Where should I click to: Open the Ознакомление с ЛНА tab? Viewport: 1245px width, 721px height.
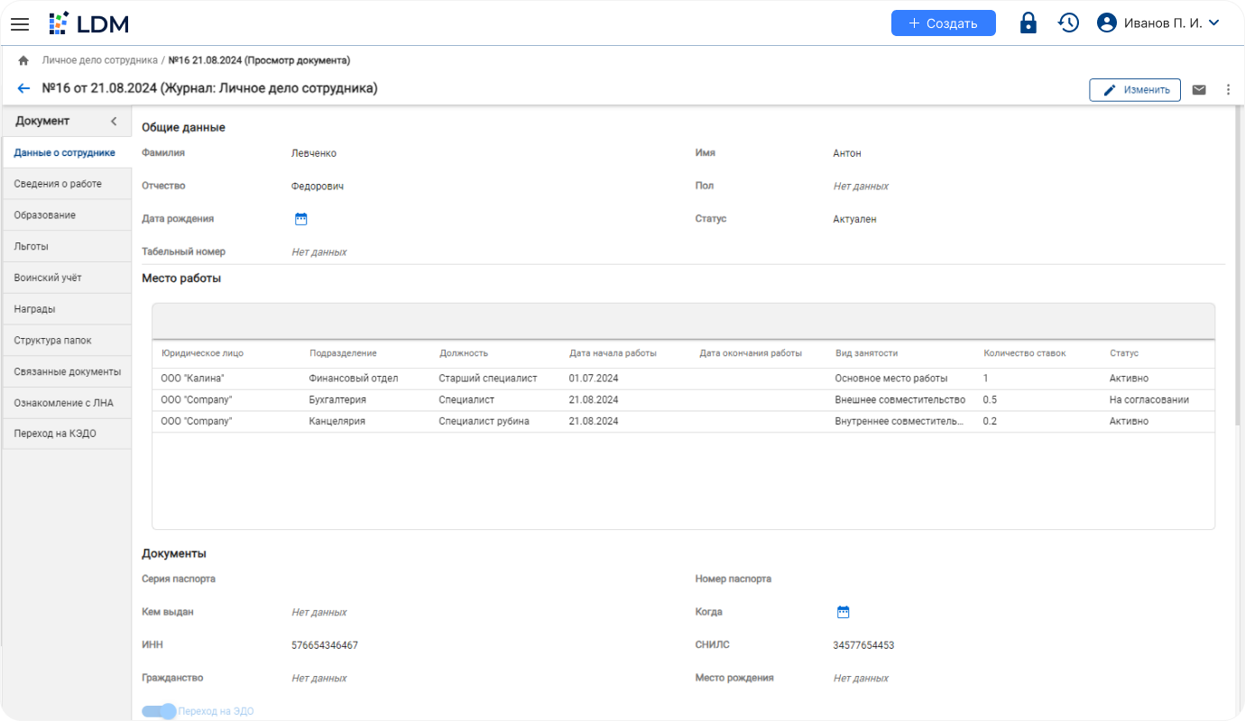point(67,403)
